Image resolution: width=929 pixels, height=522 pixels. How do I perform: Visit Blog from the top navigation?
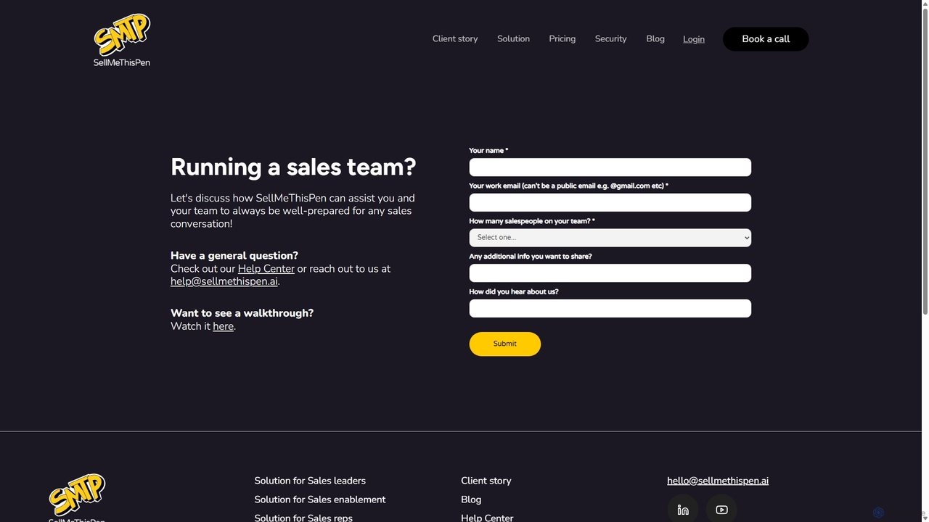click(655, 39)
